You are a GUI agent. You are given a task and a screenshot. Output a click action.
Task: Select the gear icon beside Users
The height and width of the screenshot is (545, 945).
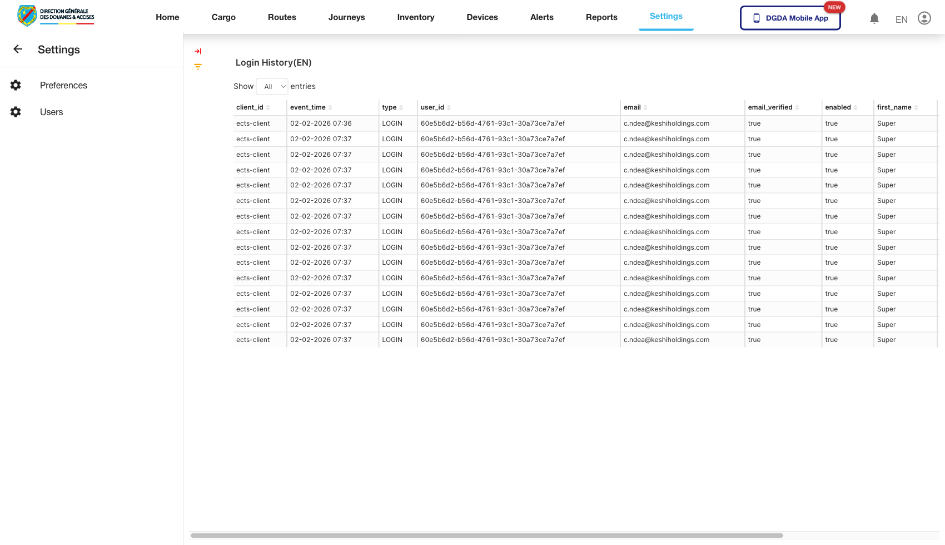pyautogui.click(x=15, y=111)
